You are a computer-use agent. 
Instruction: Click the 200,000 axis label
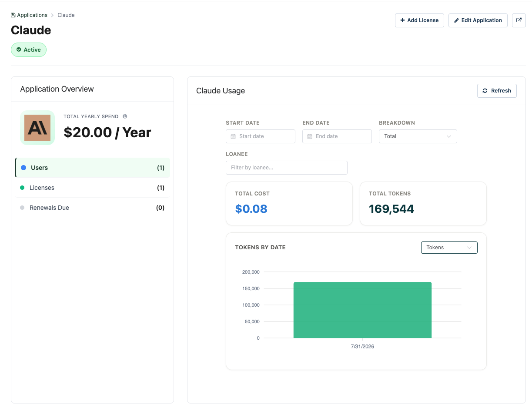(x=251, y=272)
